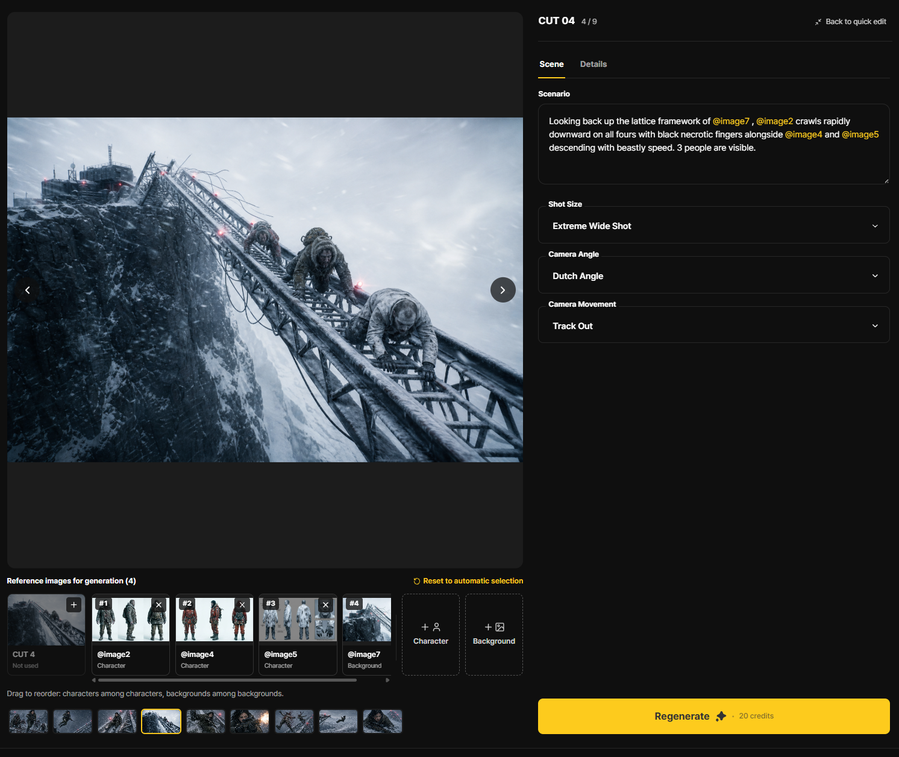
Task: Click the scenario box corner grip
Action: point(886,181)
